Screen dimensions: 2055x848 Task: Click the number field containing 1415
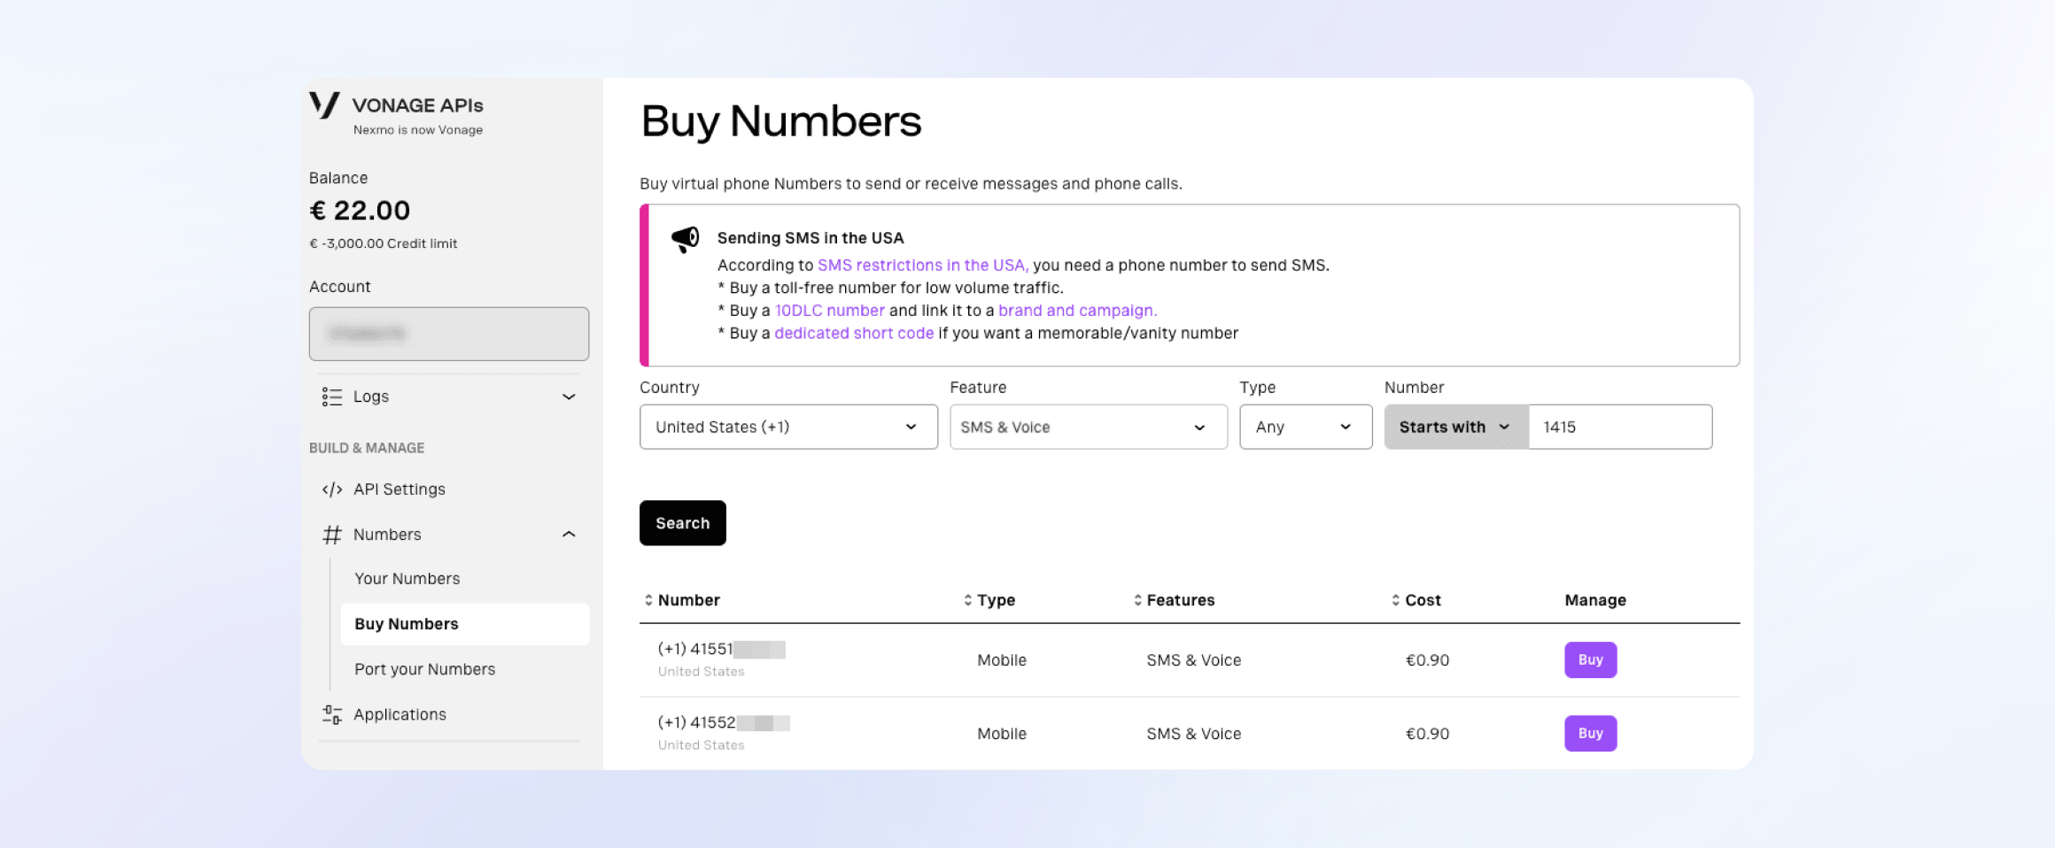[1619, 427]
